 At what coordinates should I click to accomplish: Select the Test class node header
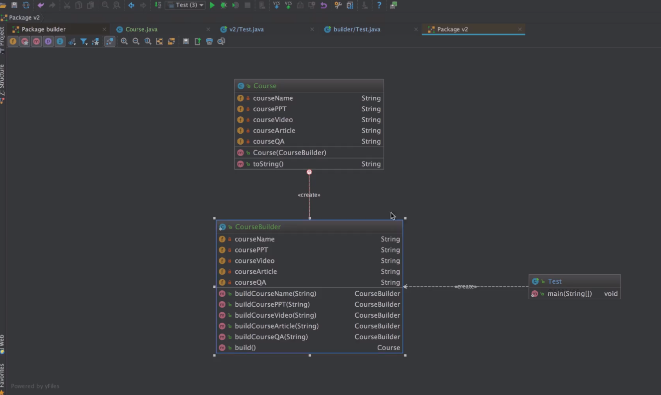(575, 281)
